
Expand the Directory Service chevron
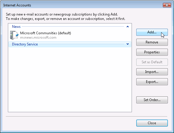[128, 44]
